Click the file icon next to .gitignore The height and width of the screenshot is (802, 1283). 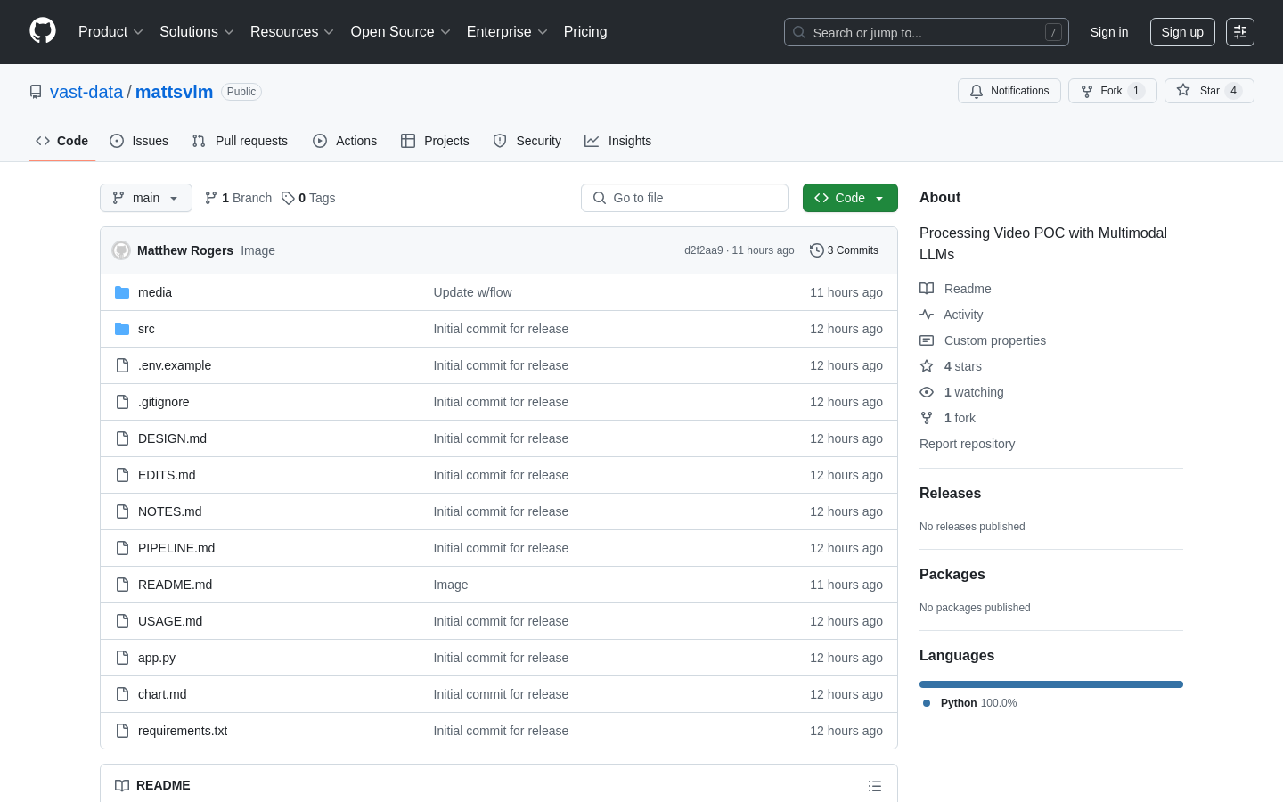[x=122, y=402]
